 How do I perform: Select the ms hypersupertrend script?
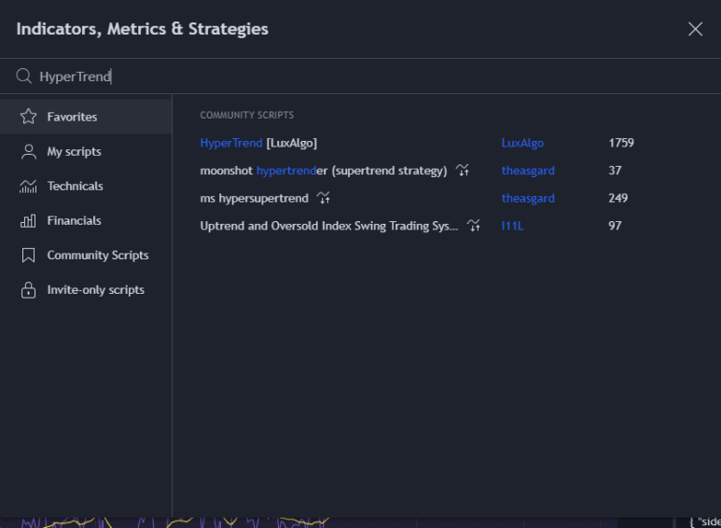click(255, 198)
